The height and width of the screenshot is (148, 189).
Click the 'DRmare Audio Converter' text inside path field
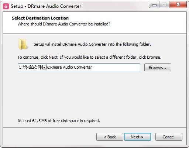tap(70, 67)
